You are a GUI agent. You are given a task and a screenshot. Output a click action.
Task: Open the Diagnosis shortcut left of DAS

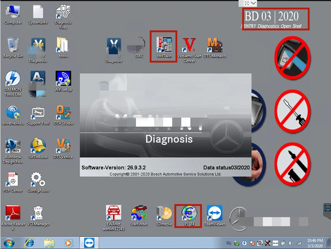point(113,51)
